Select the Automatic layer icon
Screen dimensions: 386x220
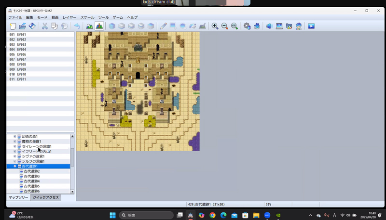pyautogui.click(x=112, y=26)
